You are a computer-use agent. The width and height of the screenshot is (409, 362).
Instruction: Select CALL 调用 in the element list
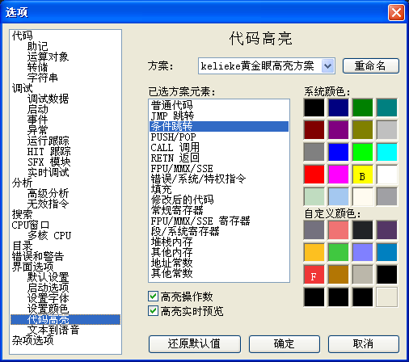tap(219, 147)
